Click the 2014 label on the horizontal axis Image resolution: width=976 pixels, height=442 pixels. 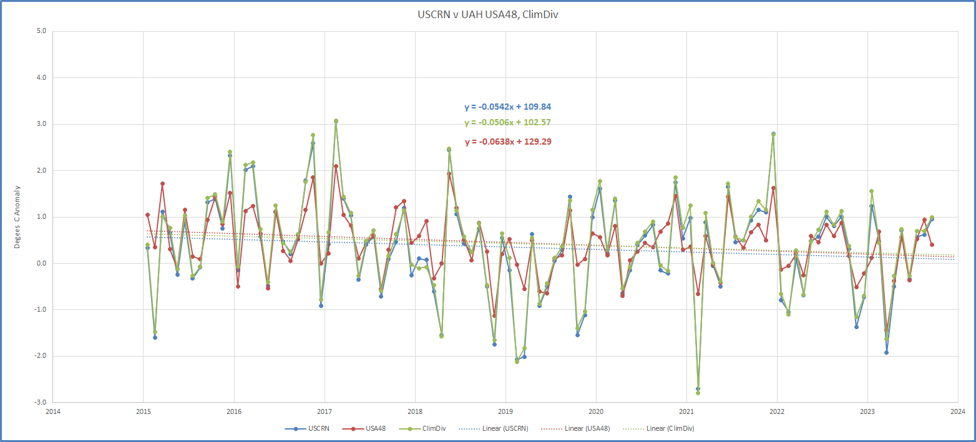coord(53,411)
